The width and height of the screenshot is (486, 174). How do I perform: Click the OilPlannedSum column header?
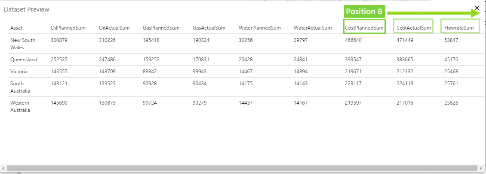68,28
